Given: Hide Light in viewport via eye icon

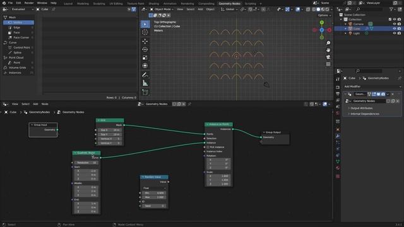Looking at the screenshot, I should pos(394,33).
